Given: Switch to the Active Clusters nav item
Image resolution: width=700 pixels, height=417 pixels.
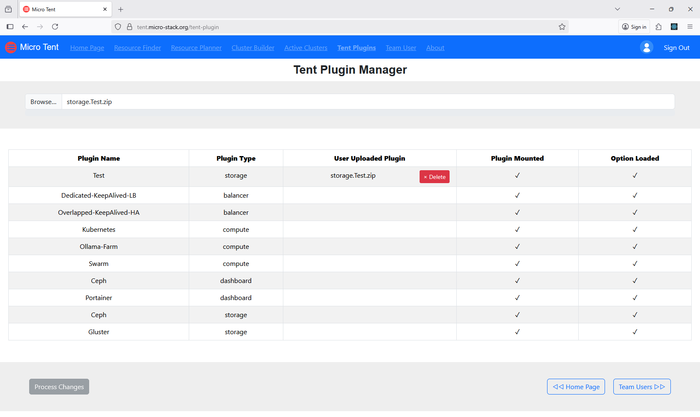Looking at the screenshot, I should (305, 47).
